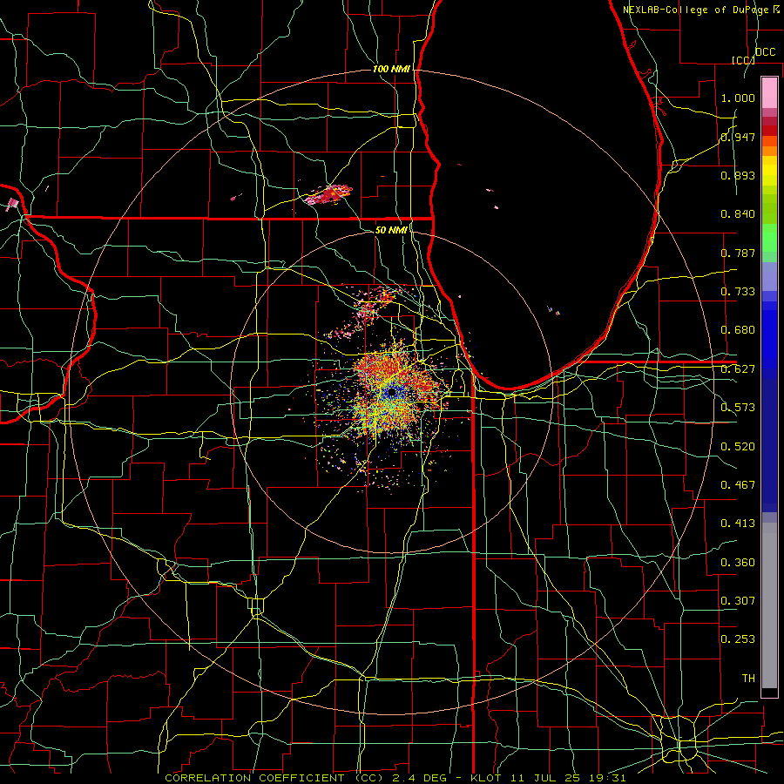
Task: Click the 100 NMI range ring label
Action: [x=391, y=69]
